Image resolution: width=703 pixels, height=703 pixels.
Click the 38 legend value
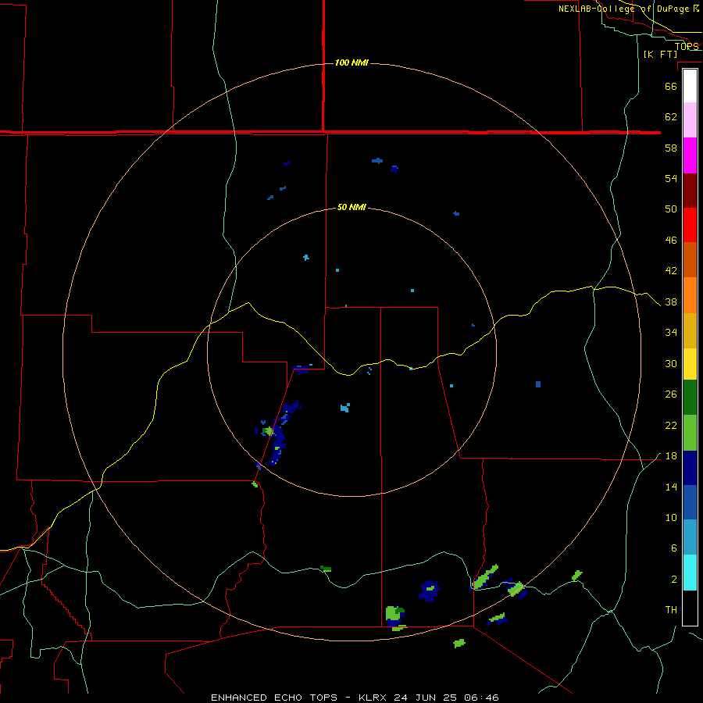coord(671,302)
